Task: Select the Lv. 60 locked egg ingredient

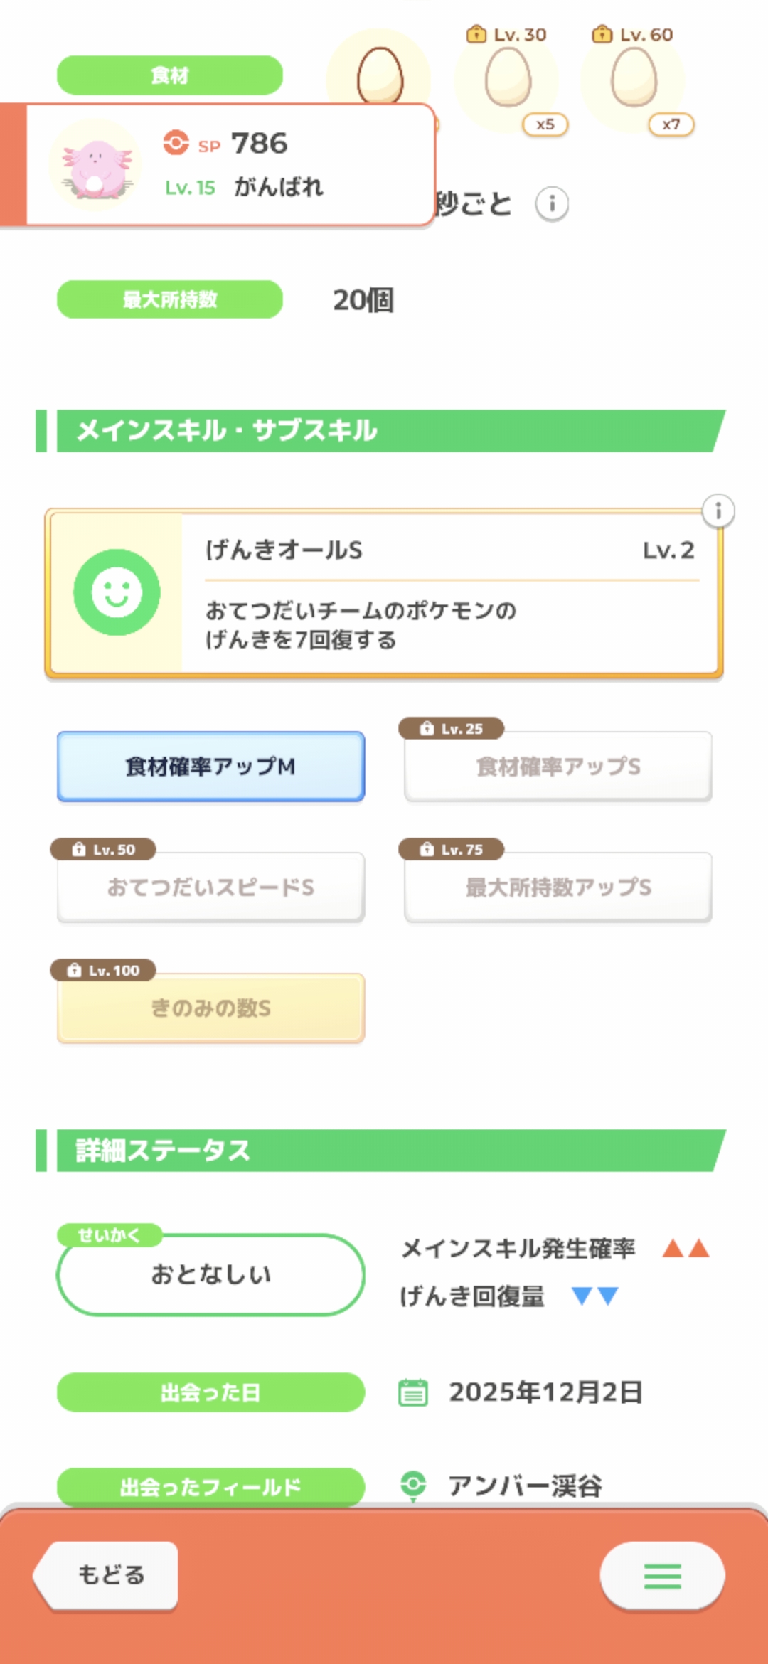Action: [634, 80]
